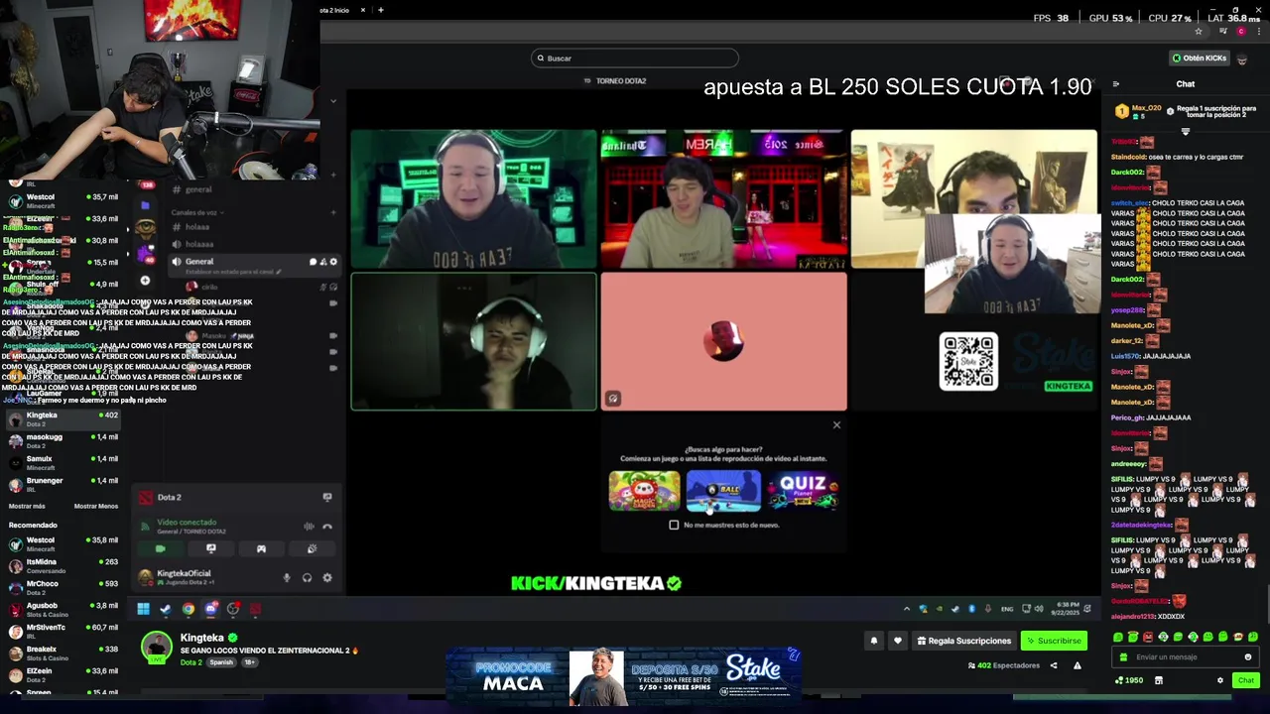The image size is (1270, 714).
Task: Click Mostrar Menos in sidebar
Action: [95, 506]
